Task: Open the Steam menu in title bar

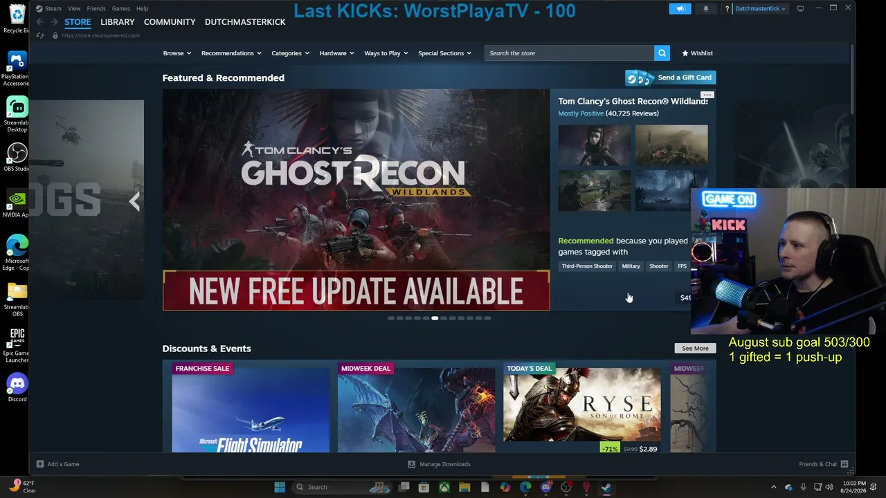Action: tap(53, 8)
